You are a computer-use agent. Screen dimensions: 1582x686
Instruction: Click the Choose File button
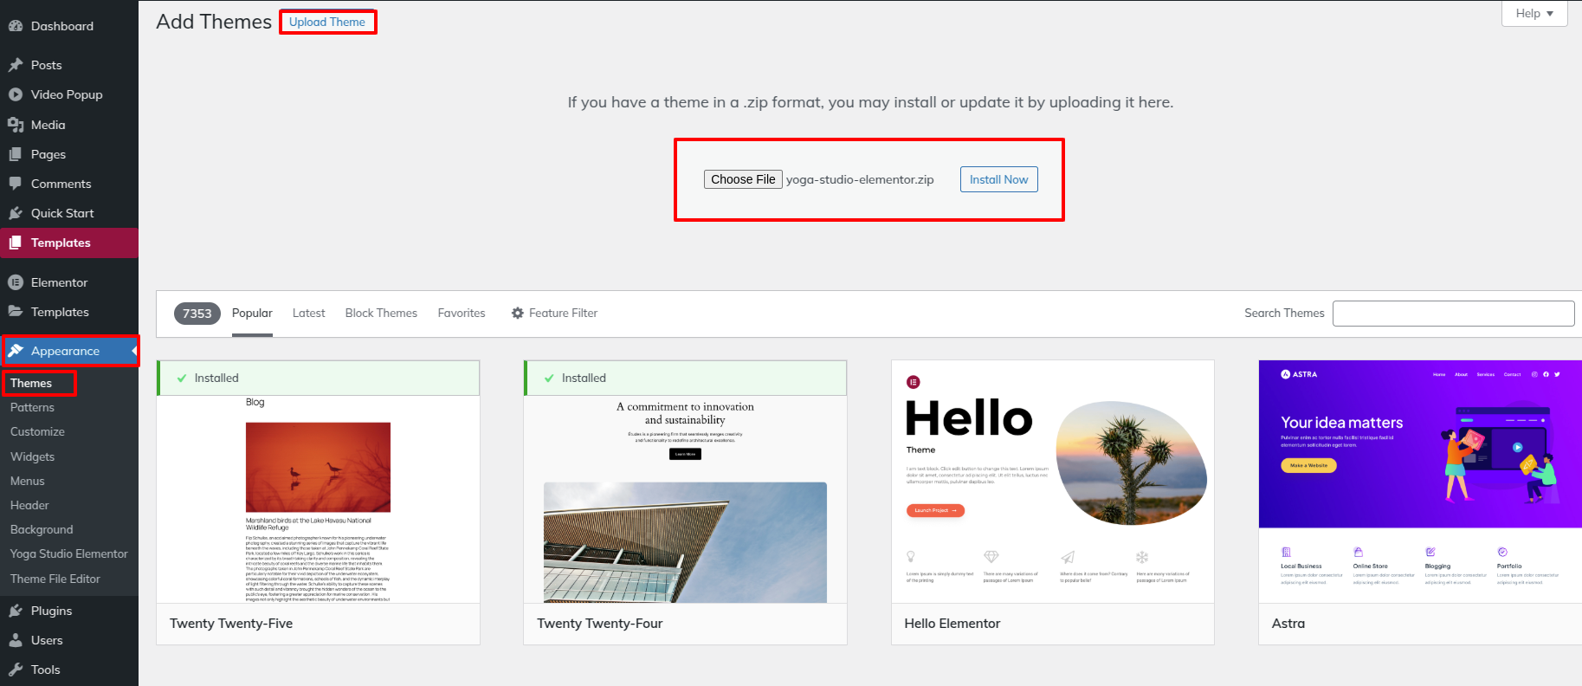(x=743, y=179)
